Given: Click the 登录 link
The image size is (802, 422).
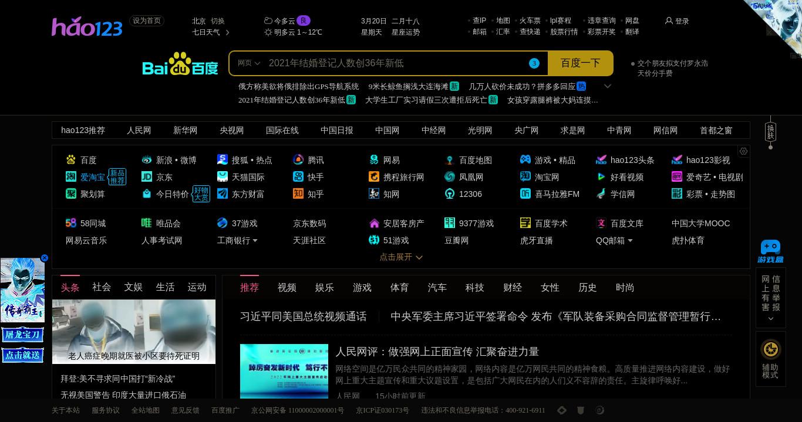Looking at the screenshot, I should tap(682, 21).
